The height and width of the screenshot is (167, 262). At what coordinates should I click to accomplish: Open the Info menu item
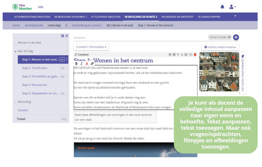point(41,7)
